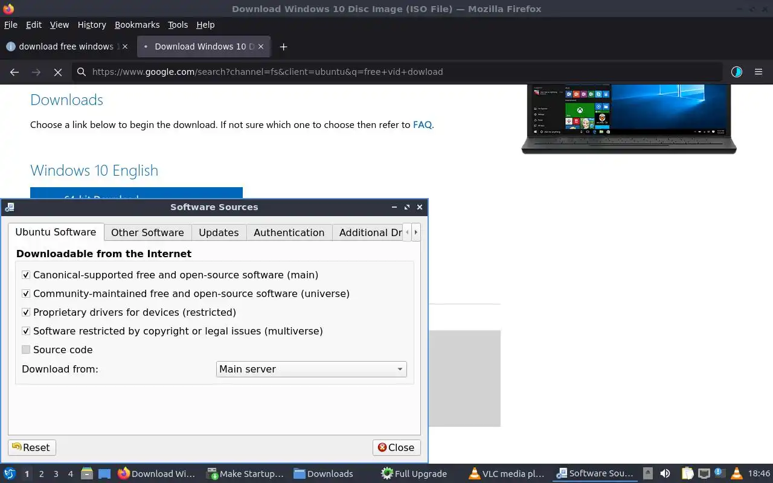Switch to workspace 1 in pager
The height and width of the screenshot is (483, 773).
point(27,474)
